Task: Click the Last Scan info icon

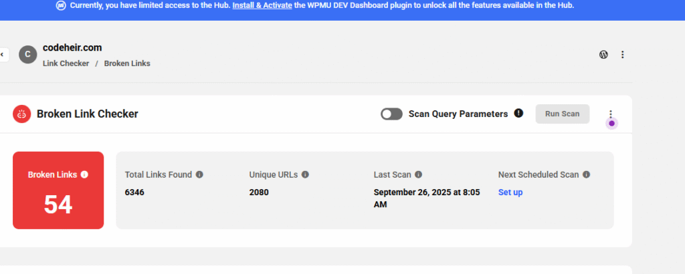Action: click(x=418, y=174)
